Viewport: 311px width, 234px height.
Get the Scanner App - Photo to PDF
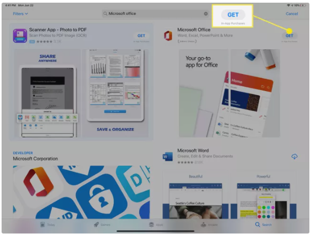[x=141, y=36]
